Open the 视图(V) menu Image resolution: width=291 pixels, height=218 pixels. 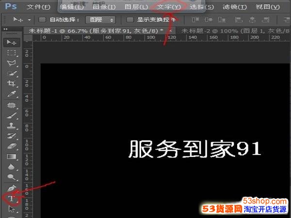pyautogui.click(x=267, y=7)
